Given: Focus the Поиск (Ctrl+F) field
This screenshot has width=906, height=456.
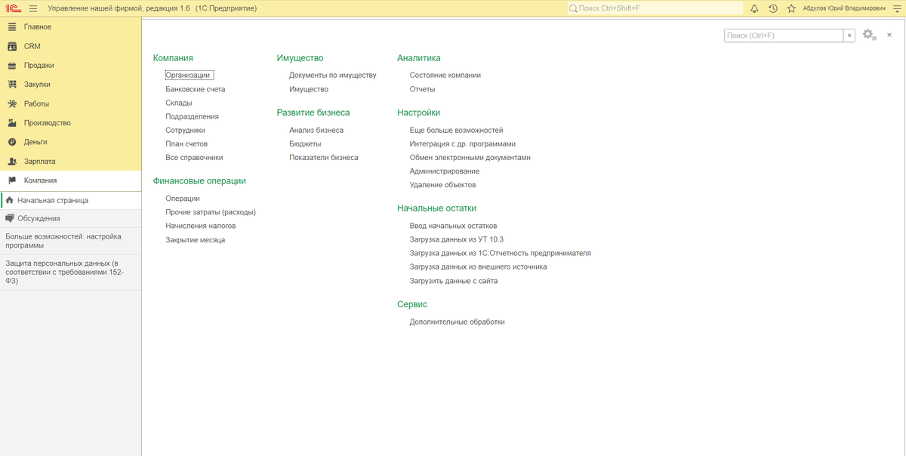Looking at the screenshot, I should [784, 35].
